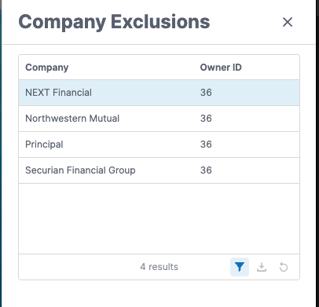Select the Northwestern Mutual company name

(72, 119)
